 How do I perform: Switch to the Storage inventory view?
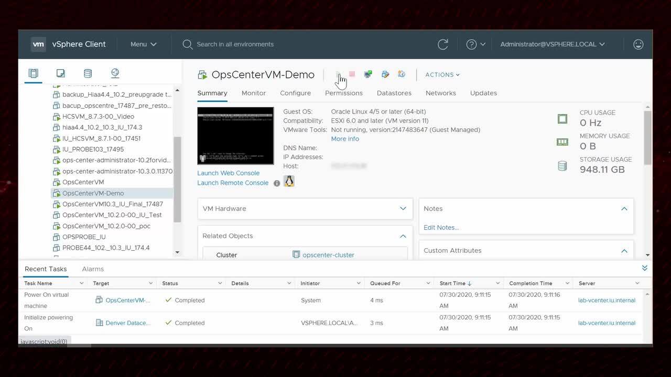[88, 73]
